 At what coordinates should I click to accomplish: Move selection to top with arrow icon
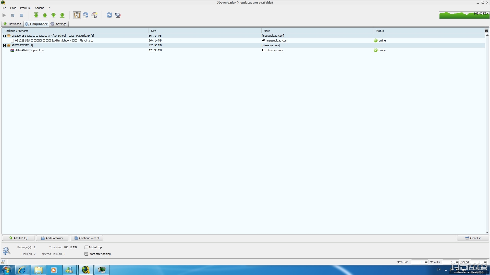click(x=36, y=15)
